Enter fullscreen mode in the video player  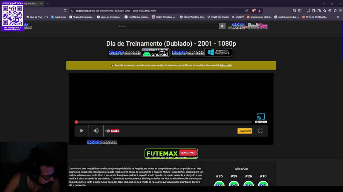point(260,131)
